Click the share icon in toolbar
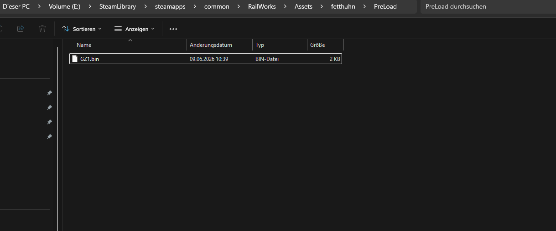 coord(21,29)
